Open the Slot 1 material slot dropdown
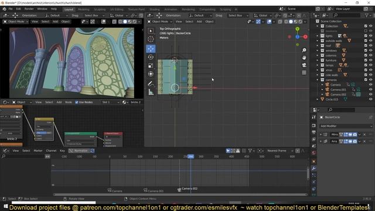The width and height of the screenshot is (375, 211). point(110,102)
